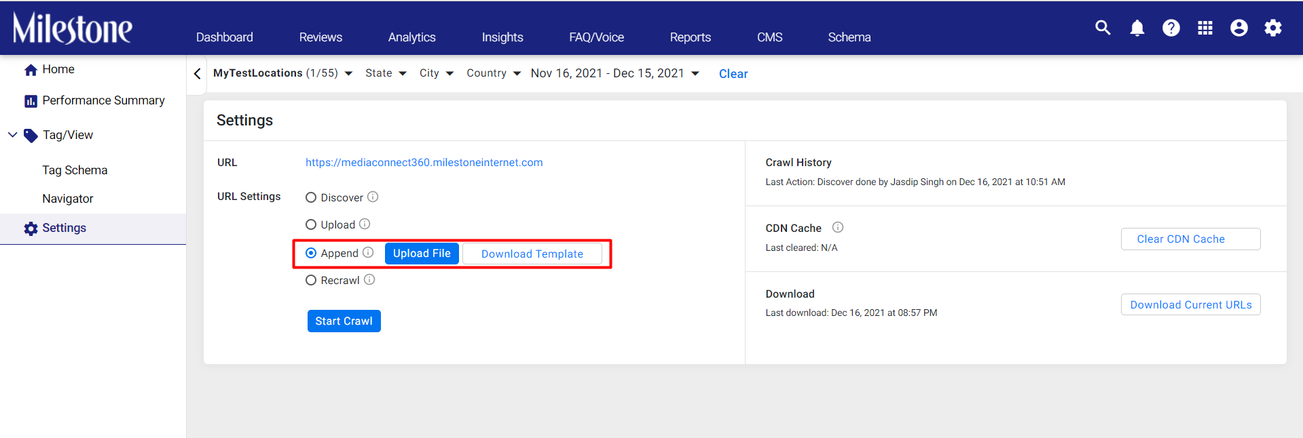This screenshot has width=1303, height=438.
Task: Click the Tag/View tag icon
Action: tap(31, 136)
